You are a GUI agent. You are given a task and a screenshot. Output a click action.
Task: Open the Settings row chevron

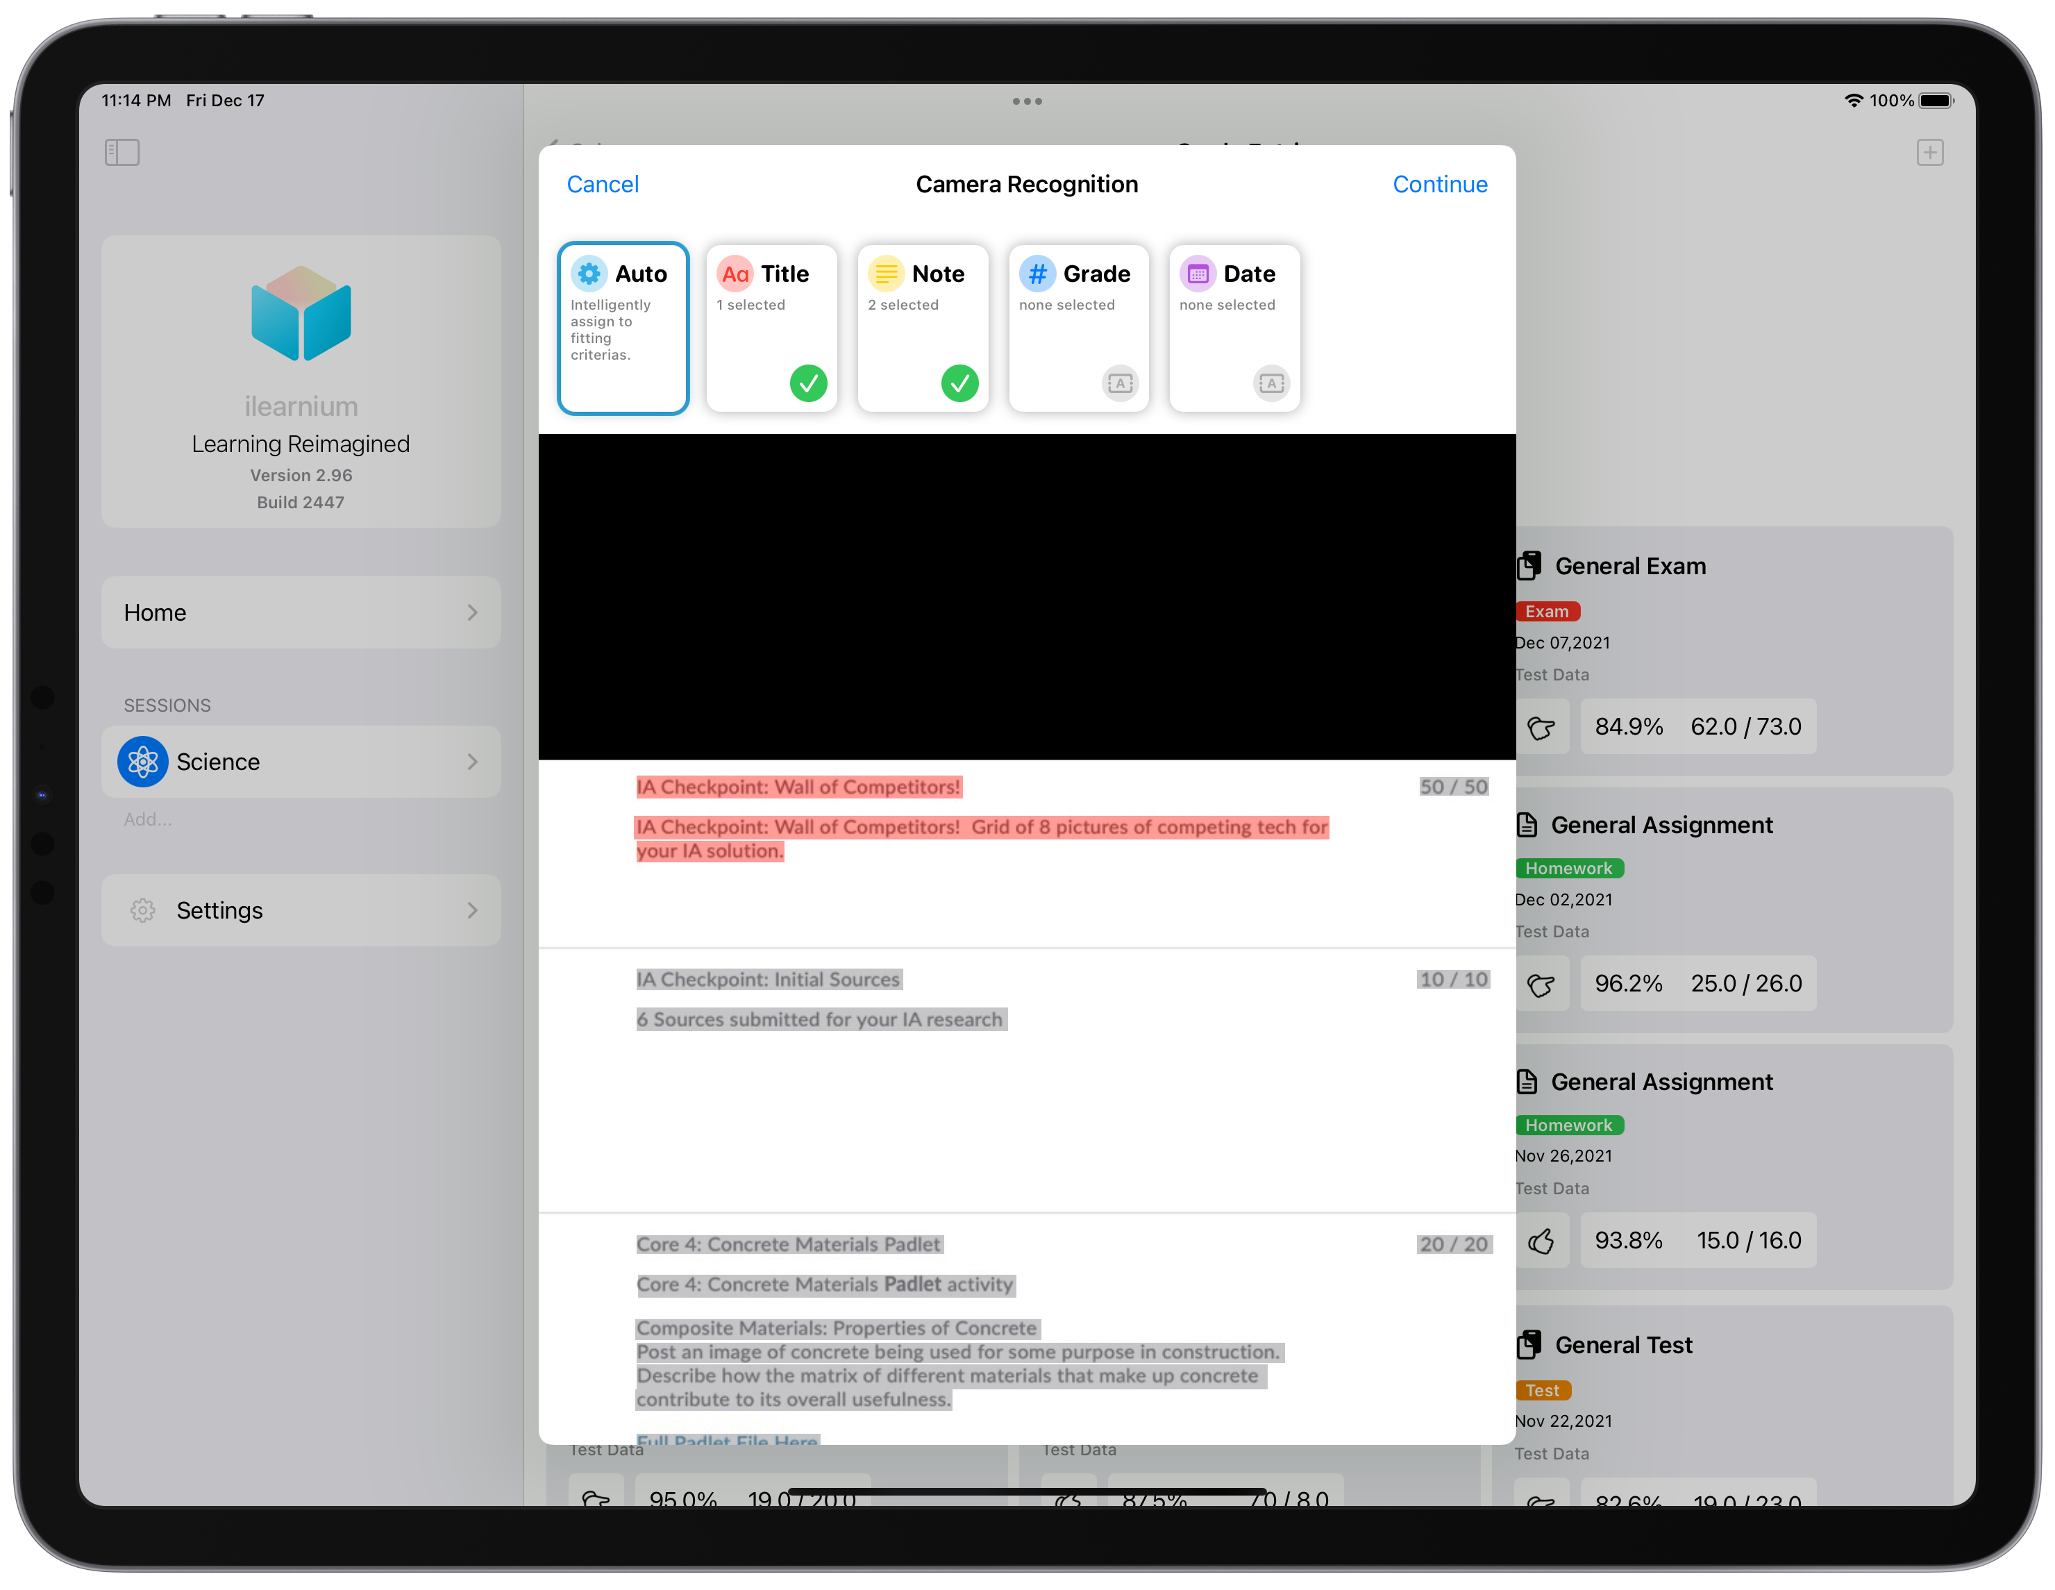[472, 910]
